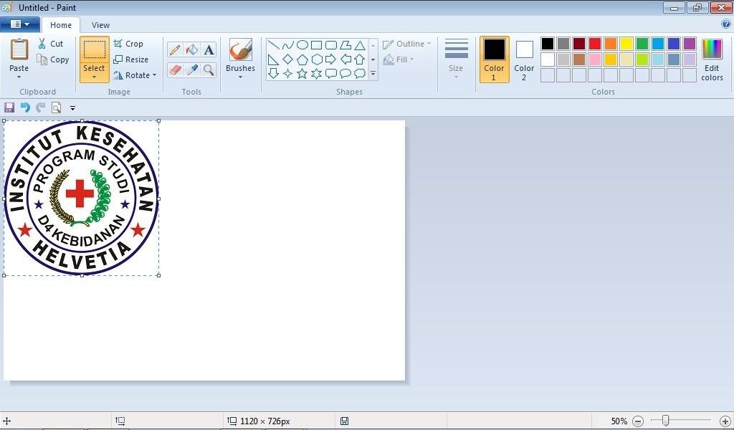Switch to the Home tab
This screenshot has height=430, width=734.
(x=61, y=25)
